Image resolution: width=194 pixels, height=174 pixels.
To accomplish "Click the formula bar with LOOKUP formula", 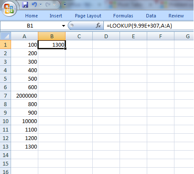I will 149,26.
